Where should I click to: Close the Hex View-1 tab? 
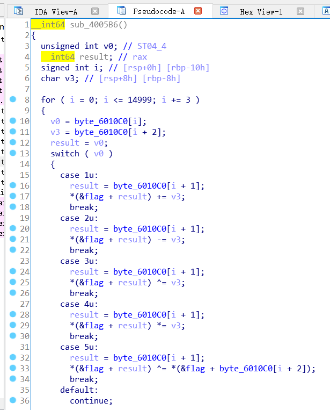[x=300, y=11]
